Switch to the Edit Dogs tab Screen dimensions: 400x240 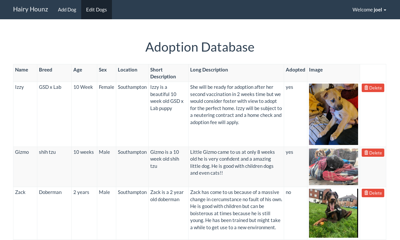pyautogui.click(x=97, y=10)
